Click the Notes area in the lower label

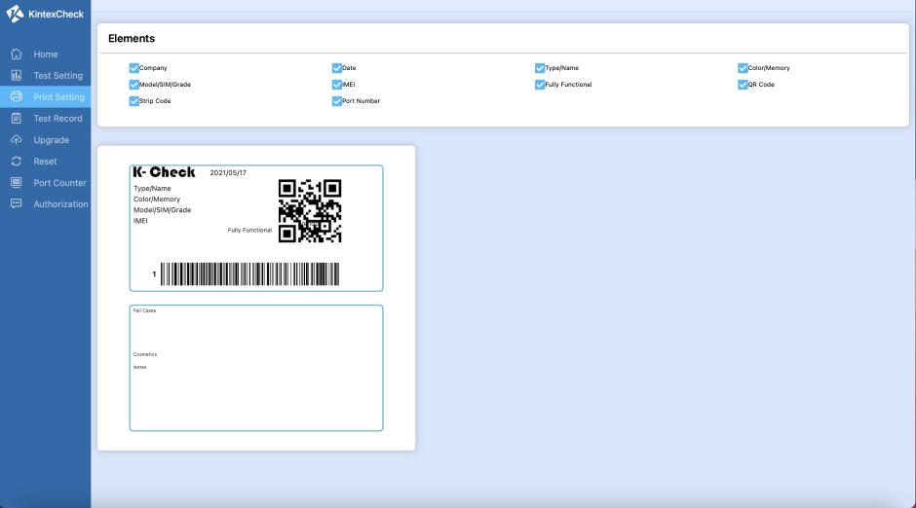[x=140, y=367]
